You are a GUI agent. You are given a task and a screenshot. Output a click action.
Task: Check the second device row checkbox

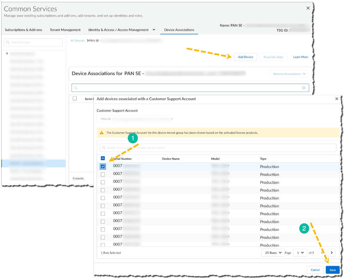tap(103, 174)
